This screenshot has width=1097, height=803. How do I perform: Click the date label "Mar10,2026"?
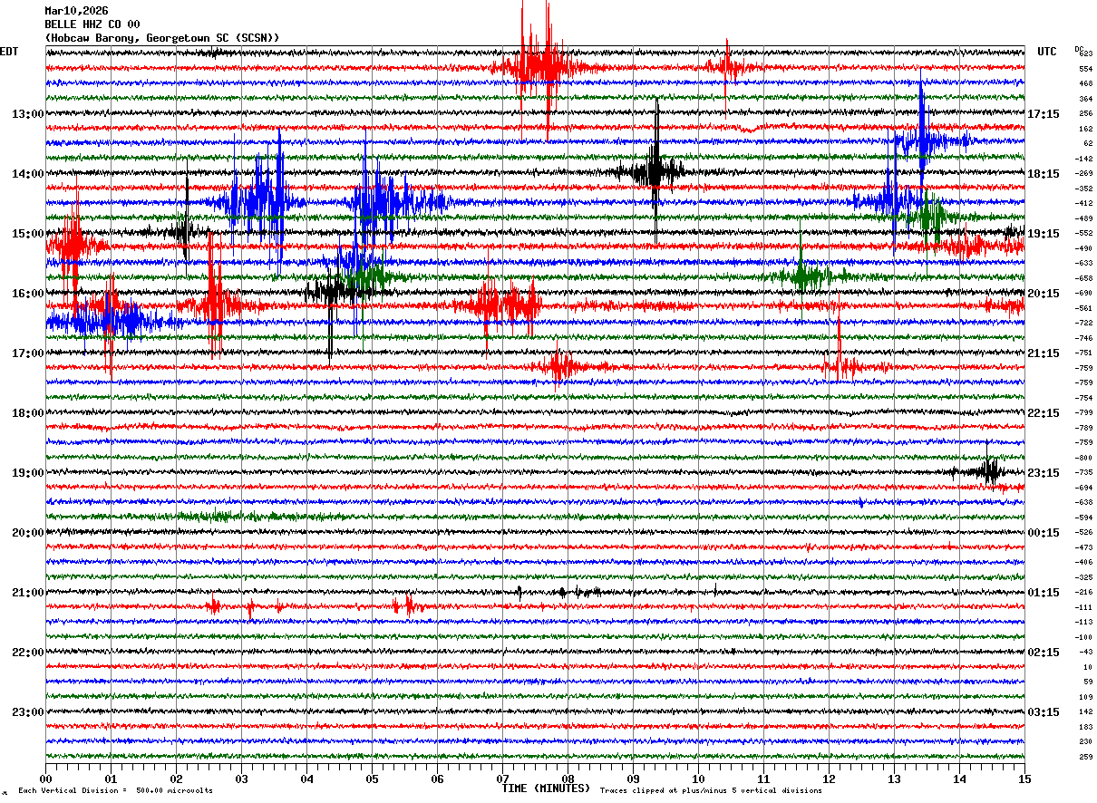coord(76,11)
